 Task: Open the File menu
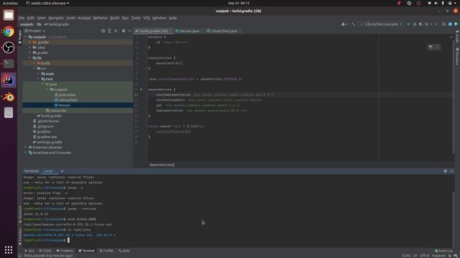click(22, 18)
